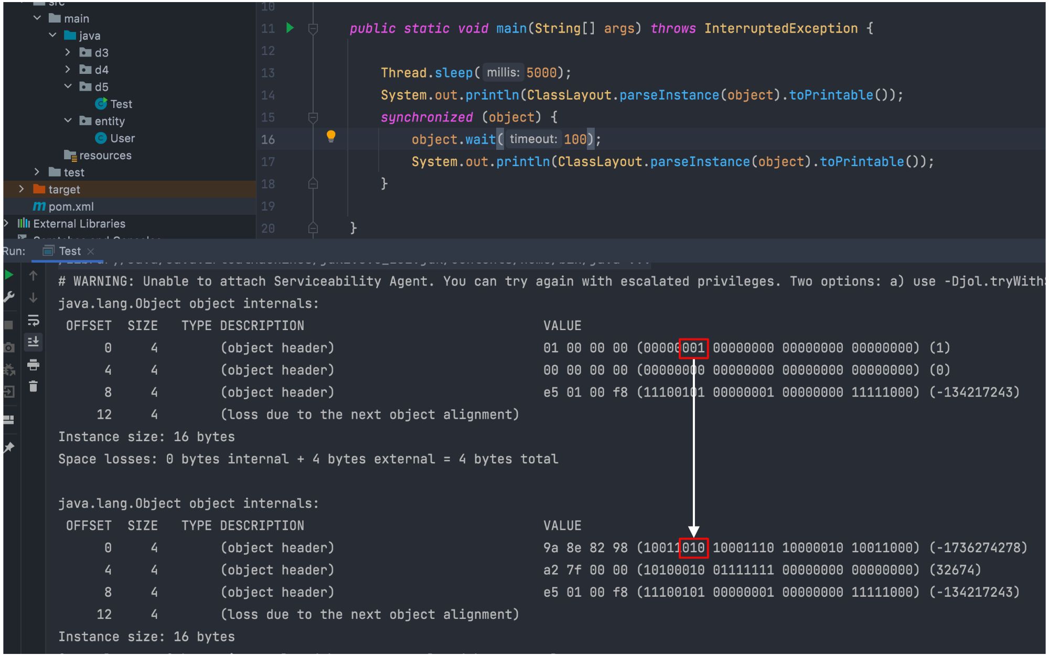Click the restore layout icon in run sidebar
1049x656 pixels.
tap(9, 420)
